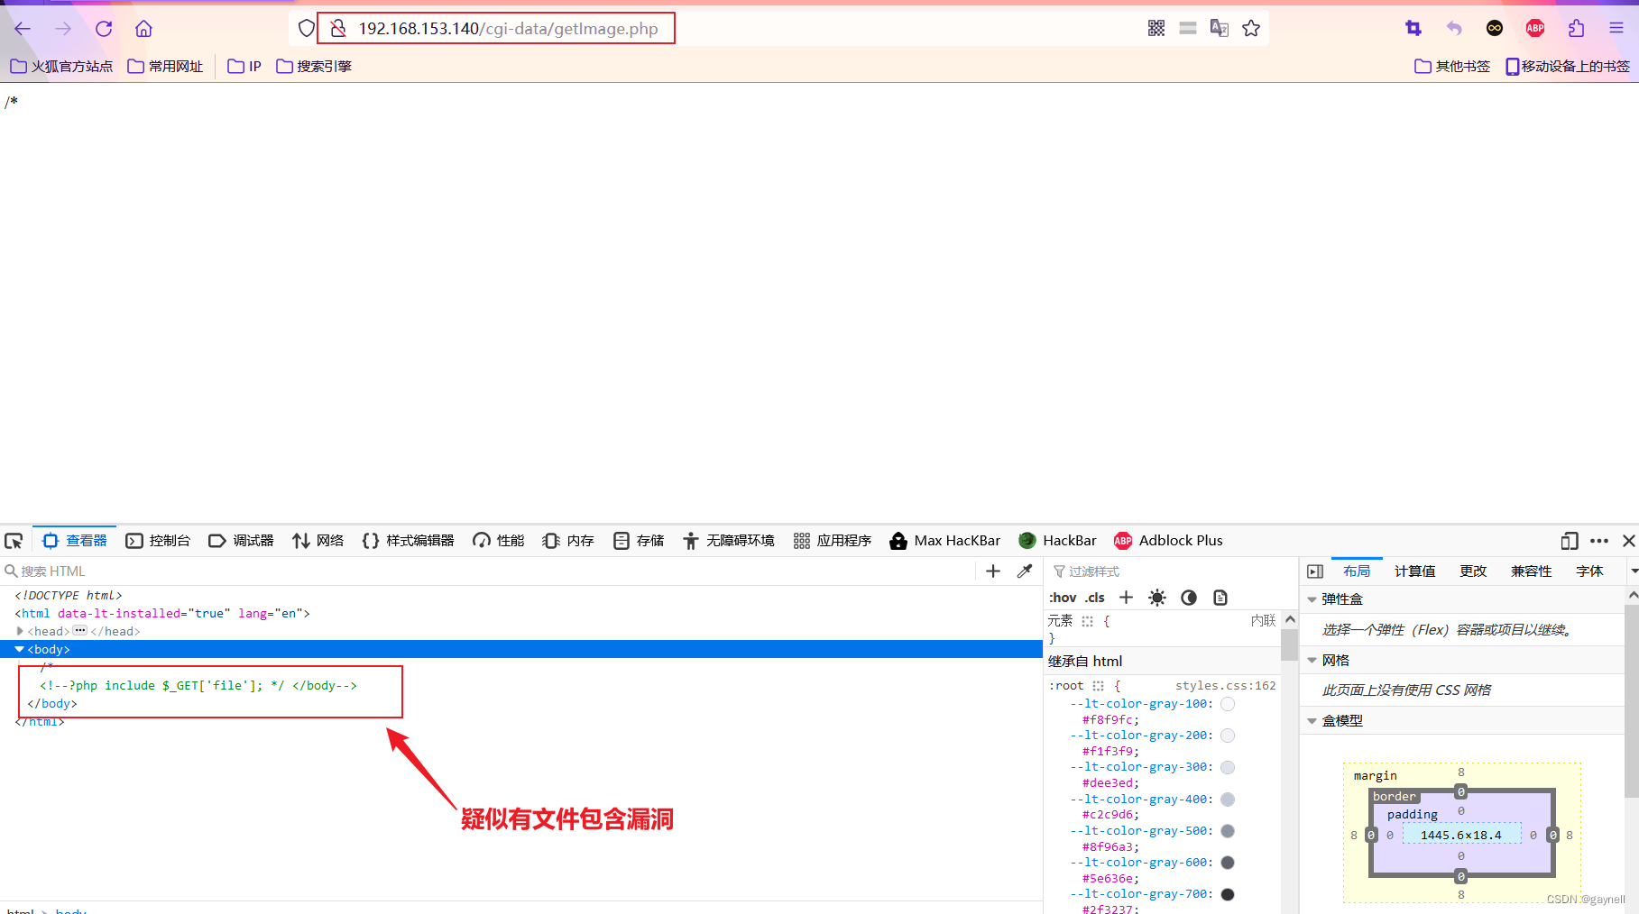The height and width of the screenshot is (914, 1639).
Task: Close the developer tools panel
Action: point(1629,541)
